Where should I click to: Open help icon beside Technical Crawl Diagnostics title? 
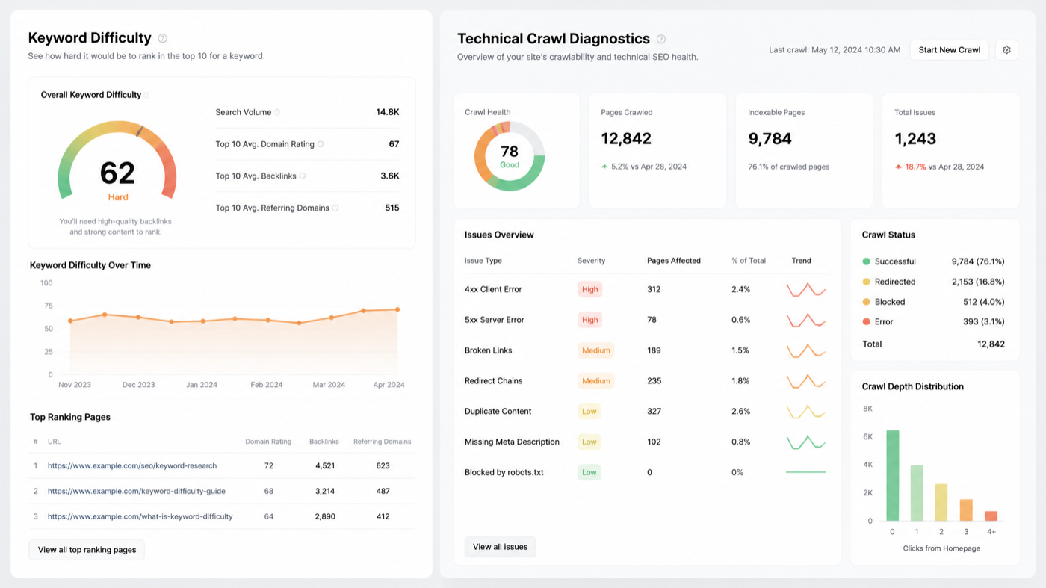[x=660, y=39]
